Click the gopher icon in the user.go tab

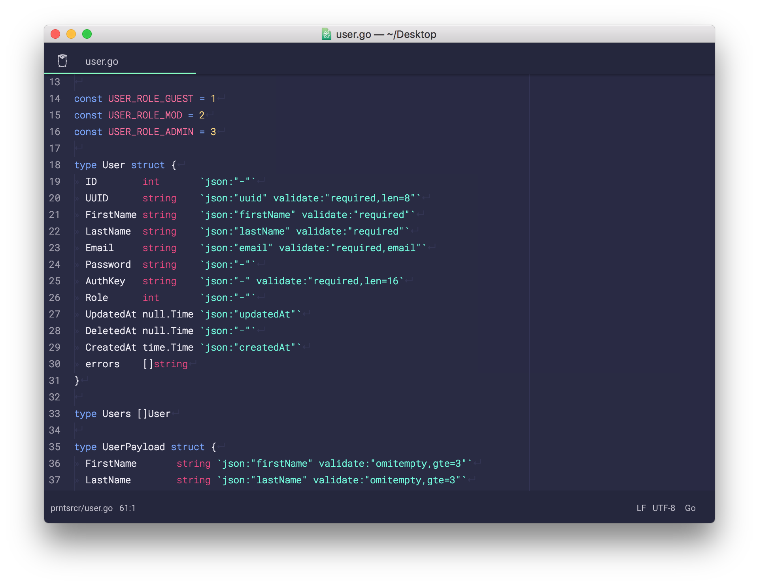62,61
